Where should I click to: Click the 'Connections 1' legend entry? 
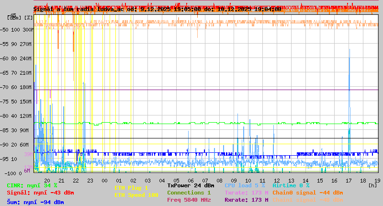[189, 193]
